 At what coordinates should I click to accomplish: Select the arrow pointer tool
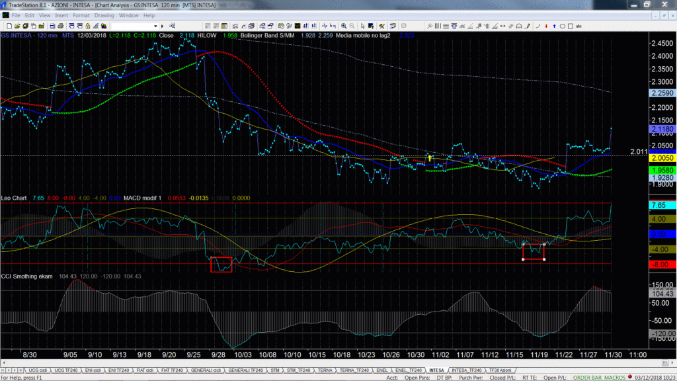pos(363,26)
